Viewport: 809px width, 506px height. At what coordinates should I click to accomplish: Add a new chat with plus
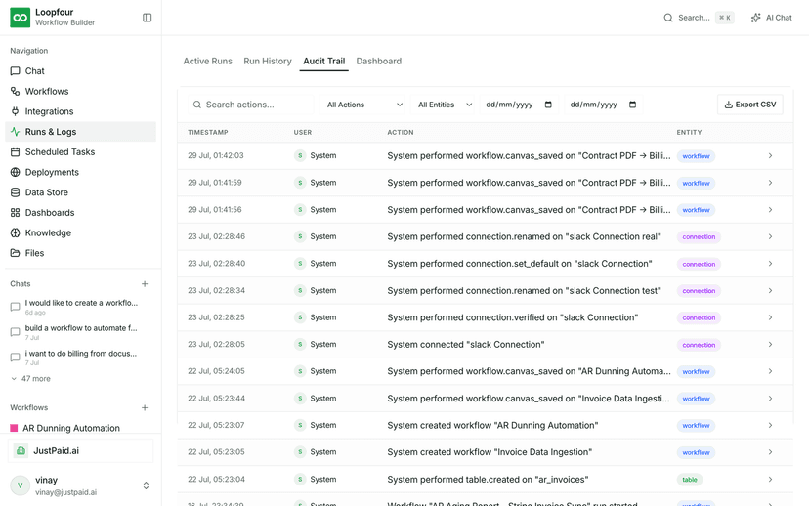[x=145, y=283]
